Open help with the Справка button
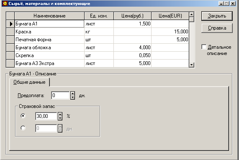The width and height of the screenshot is (239, 160). [x=217, y=28]
